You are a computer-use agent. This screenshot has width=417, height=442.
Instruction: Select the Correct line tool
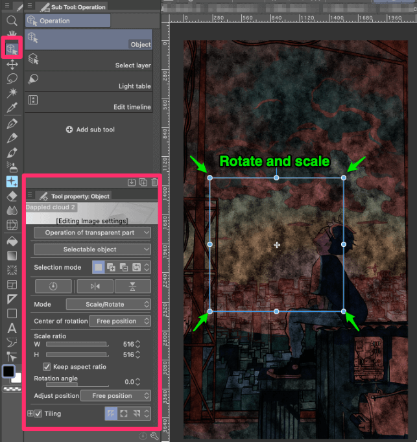coord(12,357)
